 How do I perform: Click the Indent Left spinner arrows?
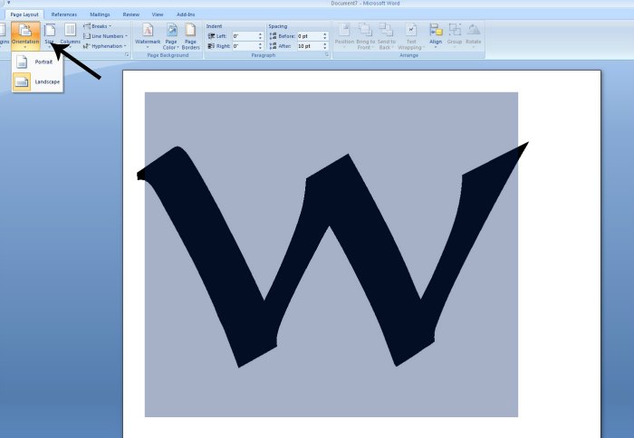(261, 36)
